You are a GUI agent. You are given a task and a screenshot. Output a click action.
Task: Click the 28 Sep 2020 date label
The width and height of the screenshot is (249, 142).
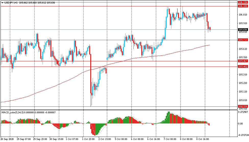(7, 139)
